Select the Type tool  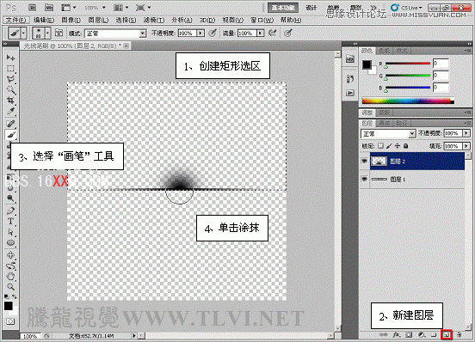pyautogui.click(x=10, y=221)
